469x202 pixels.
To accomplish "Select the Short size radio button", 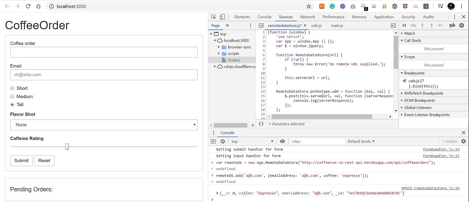I will point(12,88).
